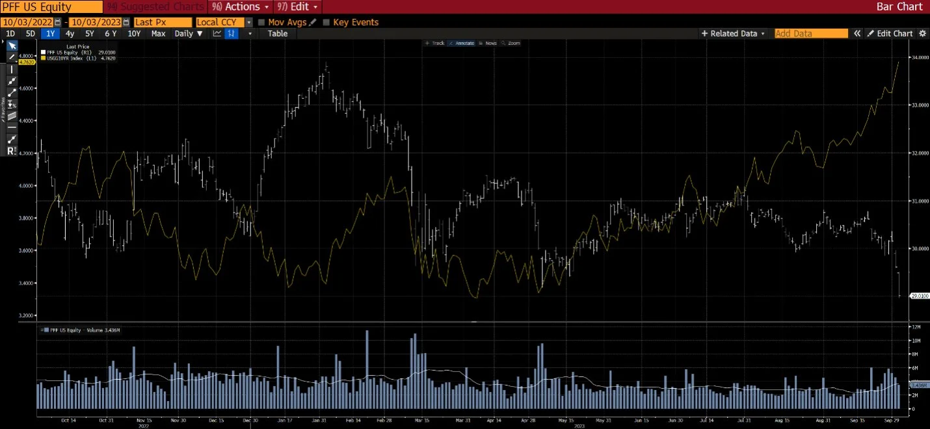
Task: Open the News overlay tool
Action: pos(488,43)
